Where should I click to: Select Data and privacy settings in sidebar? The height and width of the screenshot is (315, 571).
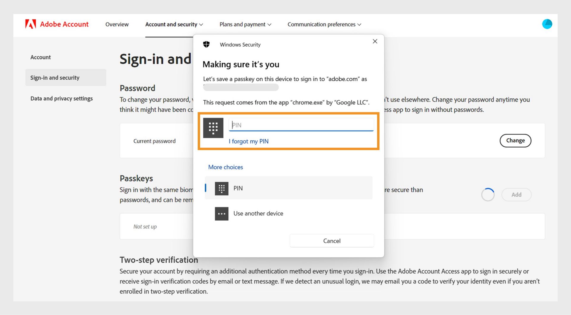click(61, 98)
